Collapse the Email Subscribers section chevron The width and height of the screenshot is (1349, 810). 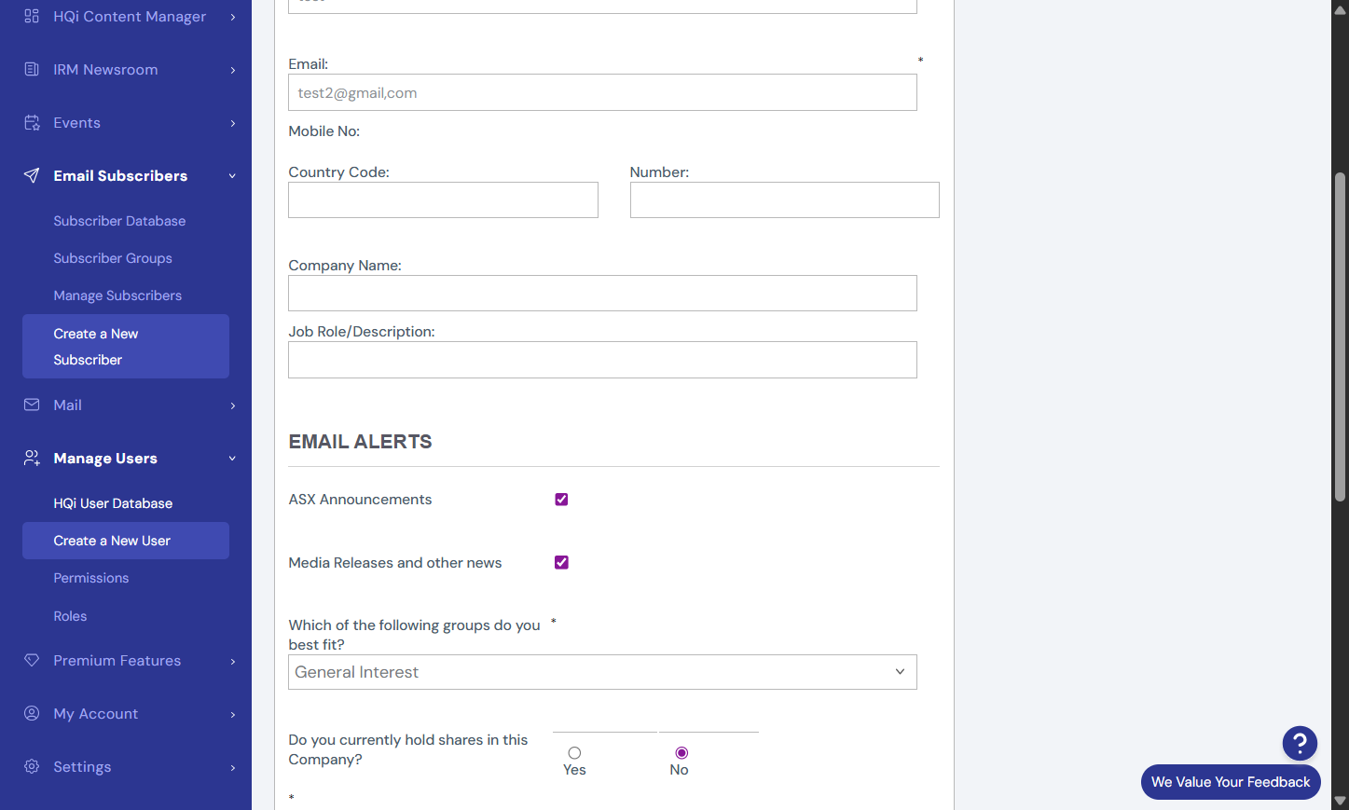[x=233, y=176]
